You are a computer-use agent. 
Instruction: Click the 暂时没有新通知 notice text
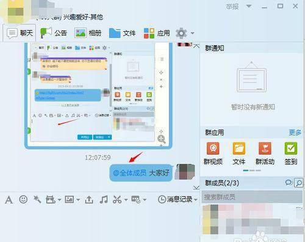[253, 107]
